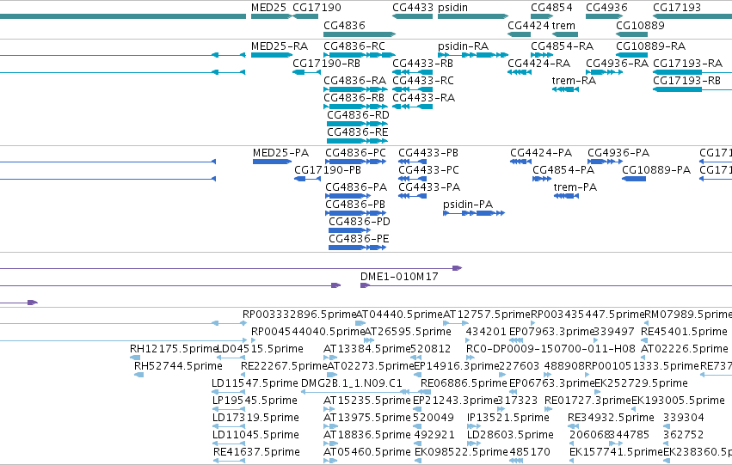Click the CG10889-PA protein feature
The image size is (732, 465).
tap(634, 179)
